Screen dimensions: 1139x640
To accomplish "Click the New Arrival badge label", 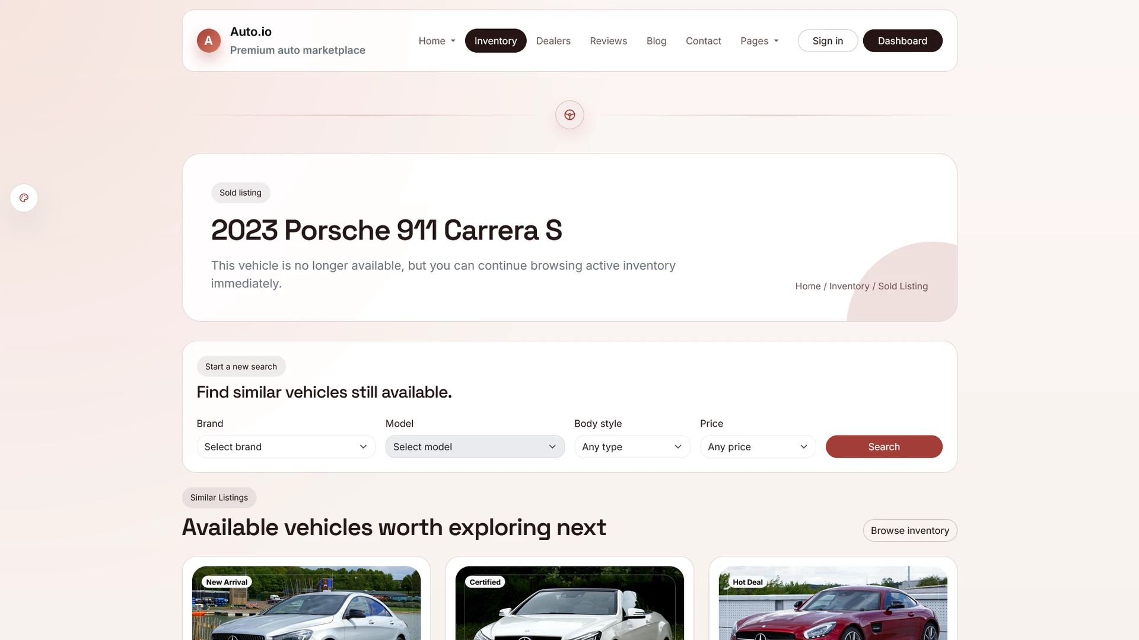I will coord(227,582).
